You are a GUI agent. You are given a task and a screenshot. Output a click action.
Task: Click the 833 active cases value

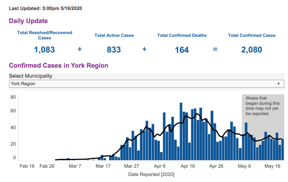[x=114, y=50]
